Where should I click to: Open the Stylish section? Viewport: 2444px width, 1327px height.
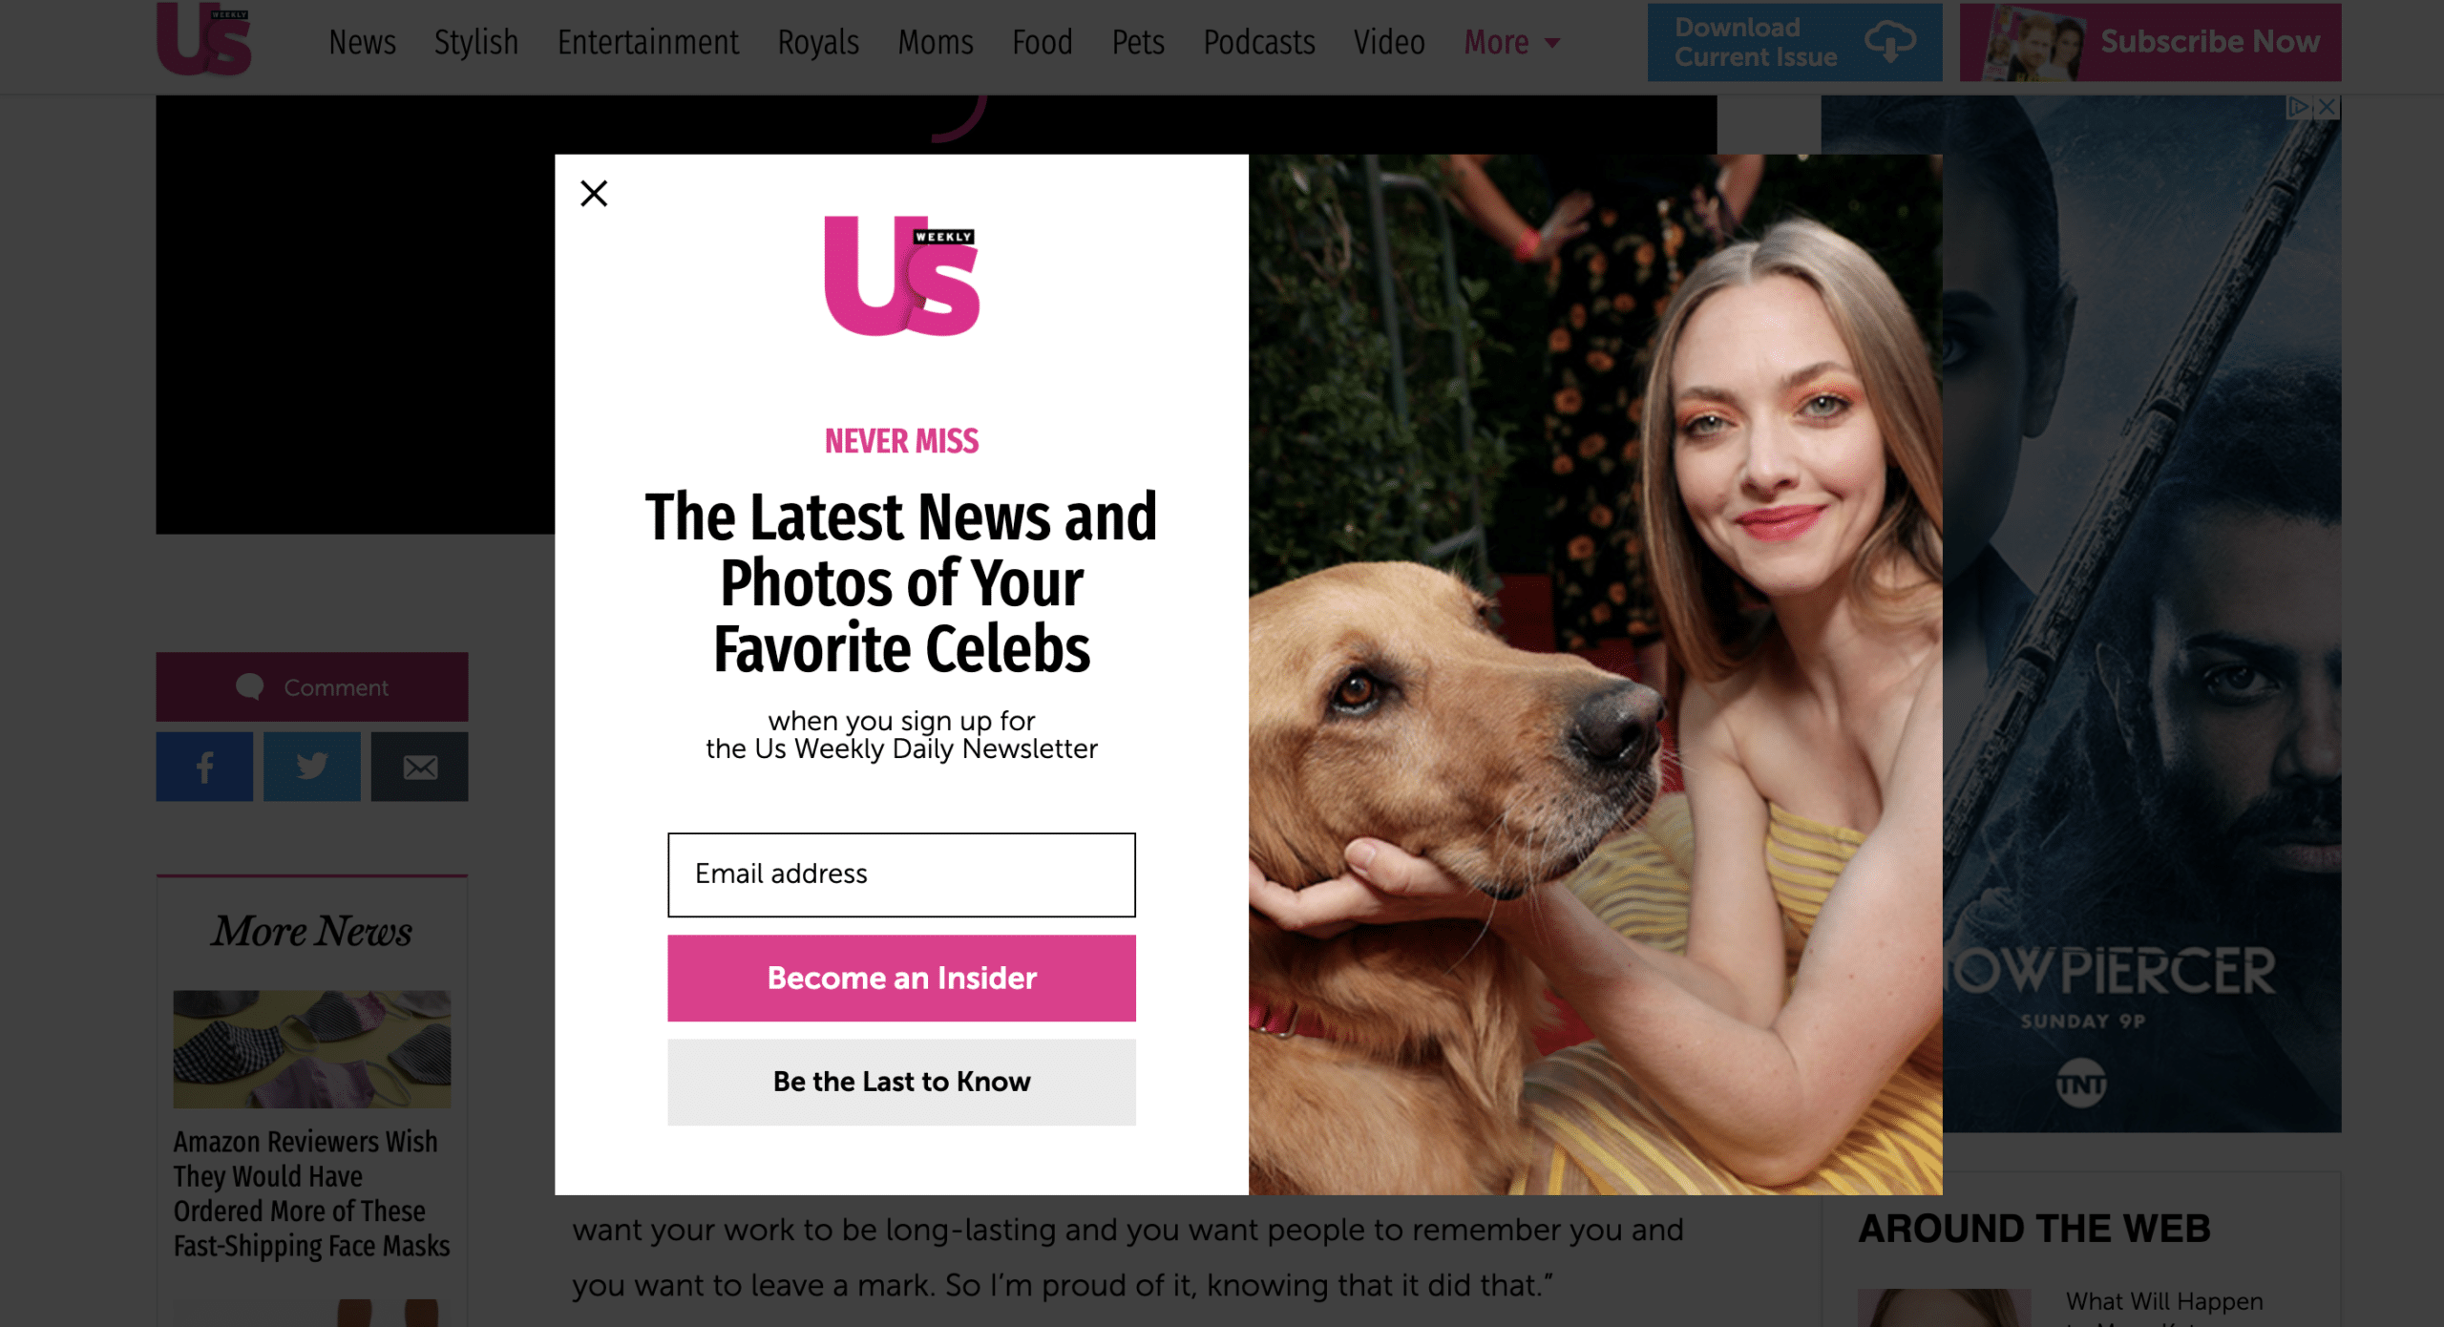pos(476,42)
